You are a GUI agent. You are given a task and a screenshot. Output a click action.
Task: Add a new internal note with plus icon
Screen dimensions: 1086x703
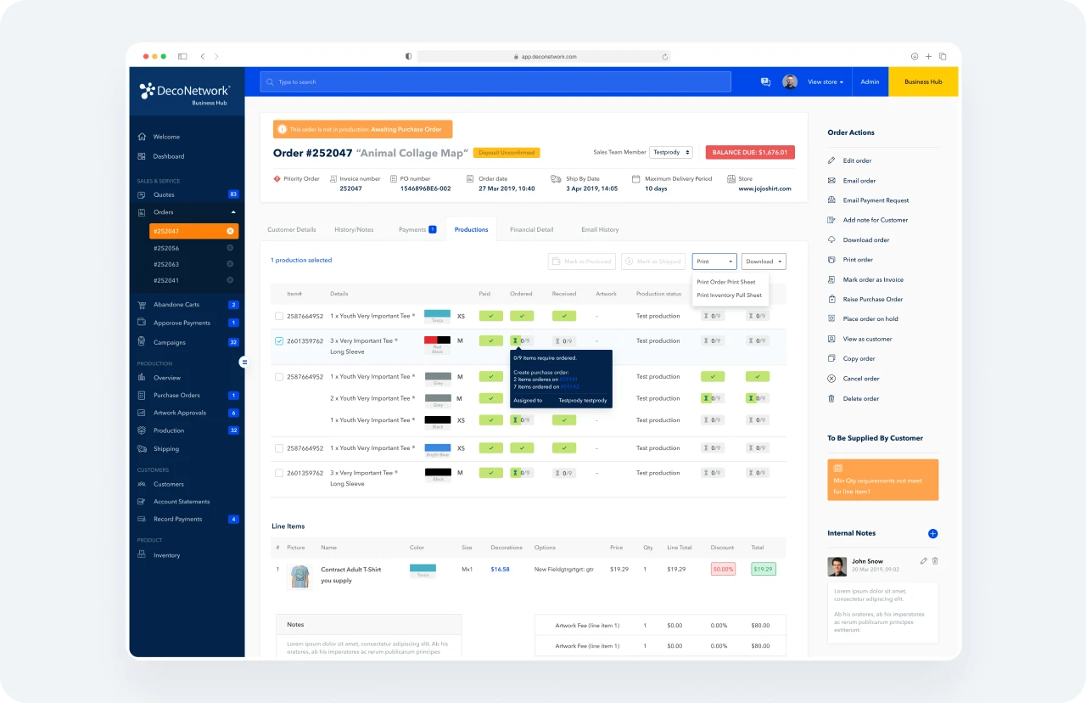click(933, 533)
